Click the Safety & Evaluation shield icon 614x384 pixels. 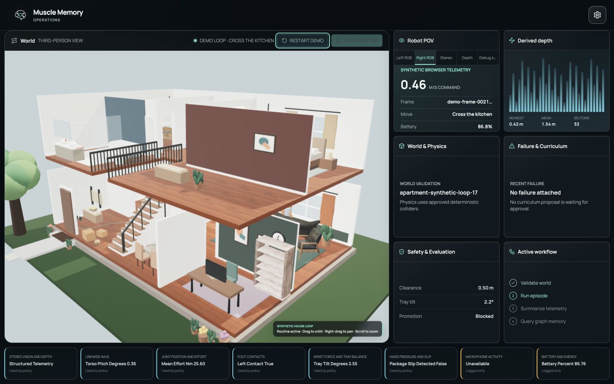point(402,252)
